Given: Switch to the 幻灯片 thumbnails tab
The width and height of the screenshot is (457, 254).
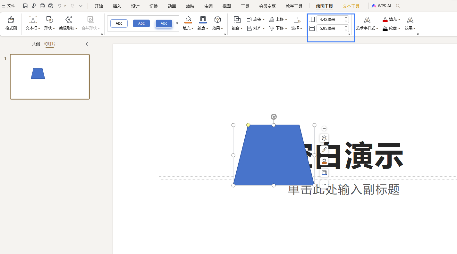Looking at the screenshot, I should click(50, 44).
